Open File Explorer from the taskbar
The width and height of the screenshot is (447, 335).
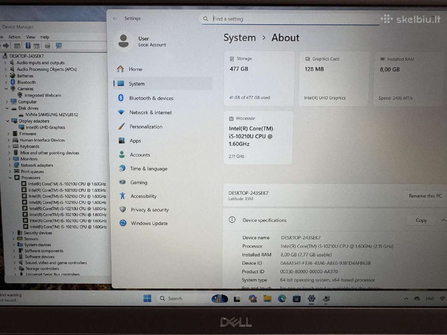(x=267, y=299)
